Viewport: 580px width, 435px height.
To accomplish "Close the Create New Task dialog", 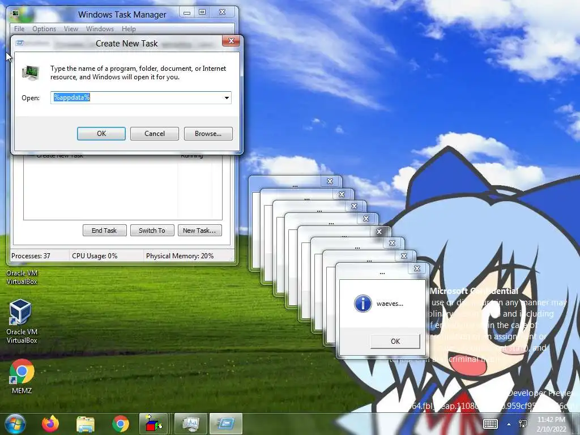I will pos(231,41).
